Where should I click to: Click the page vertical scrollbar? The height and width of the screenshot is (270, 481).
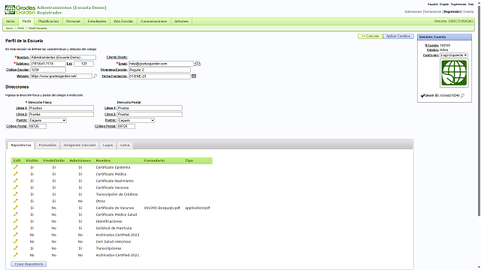(479, 110)
